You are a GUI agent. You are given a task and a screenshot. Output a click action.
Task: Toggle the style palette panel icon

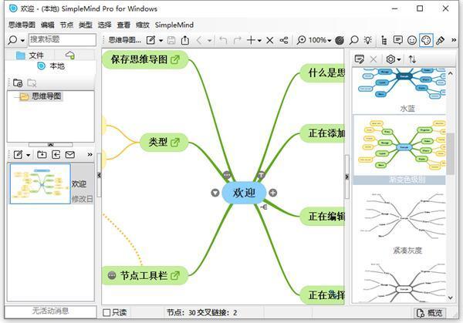tap(426, 40)
